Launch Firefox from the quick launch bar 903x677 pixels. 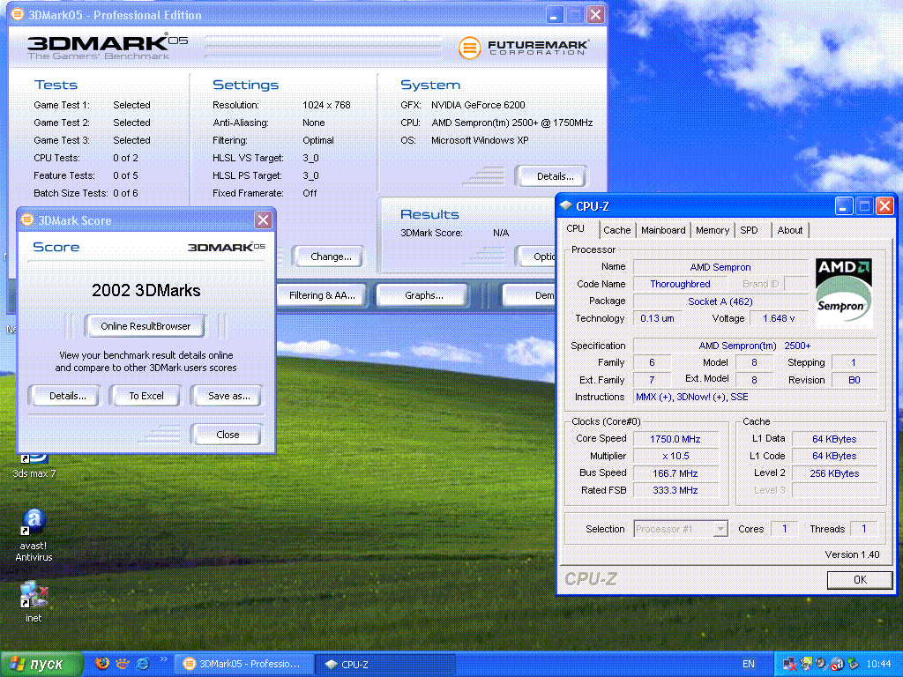pos(102,664)
